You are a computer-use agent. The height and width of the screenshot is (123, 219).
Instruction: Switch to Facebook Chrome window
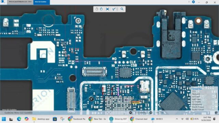77,119
